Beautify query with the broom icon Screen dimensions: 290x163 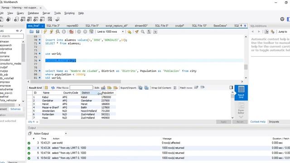136,32
